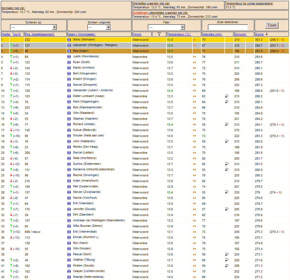Sort by Neerslag (mm) column header

(x=212, y=34)
